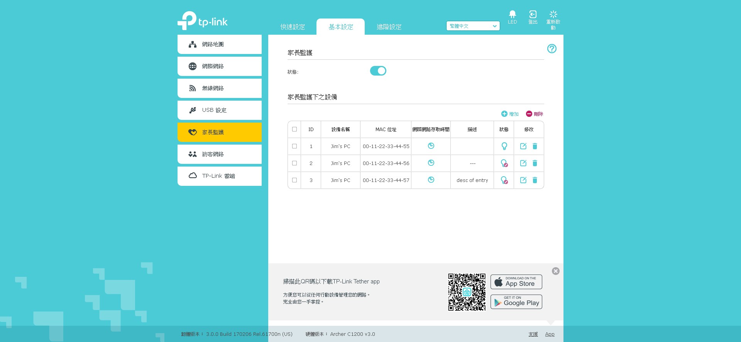Delete the 'desc of entry' row via trash
The height and width of the screenshot is (342, 741).
click(x=535, y=180)
